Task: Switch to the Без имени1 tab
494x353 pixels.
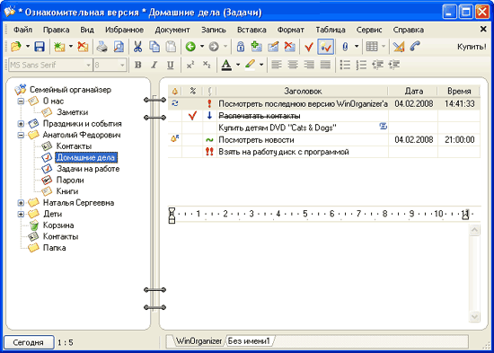Action: [x=249, y=341]
